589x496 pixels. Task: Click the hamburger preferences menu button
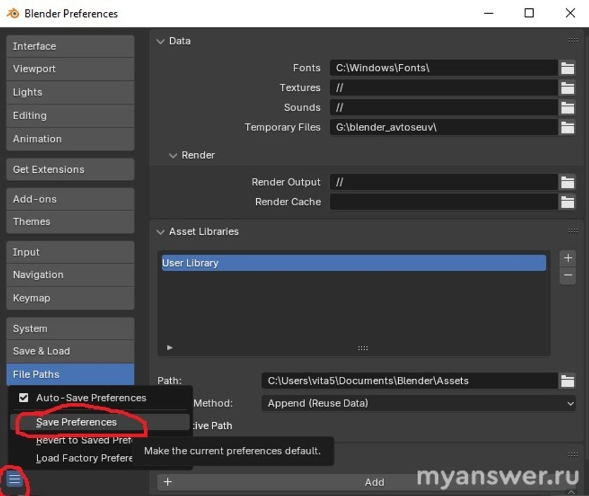click(14, 479)
